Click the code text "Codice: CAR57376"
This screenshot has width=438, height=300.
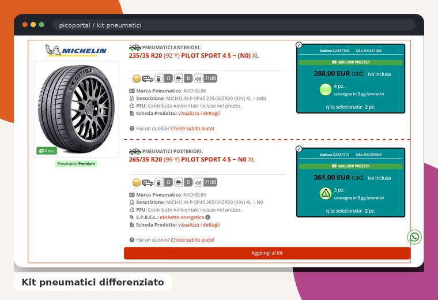(x=334, y=155)
